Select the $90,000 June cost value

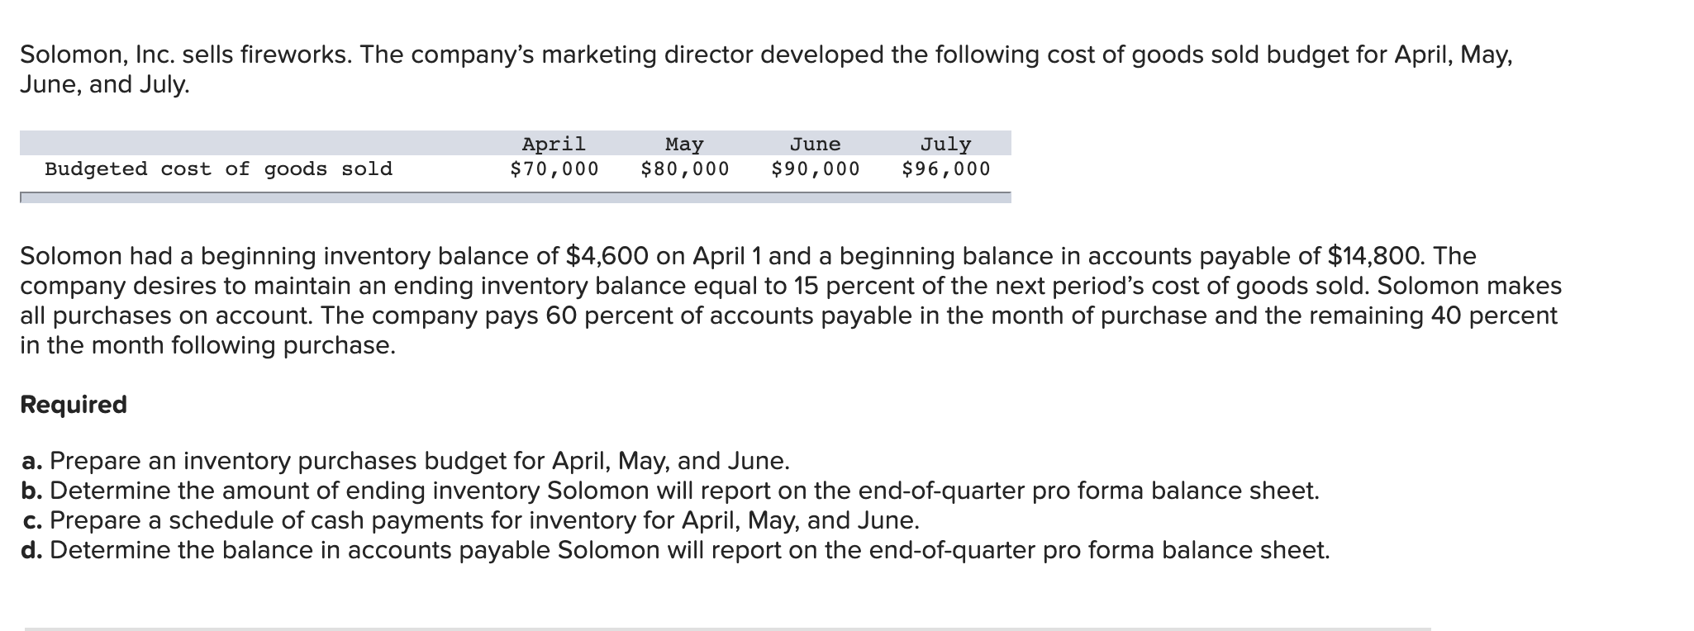(815, 169)
